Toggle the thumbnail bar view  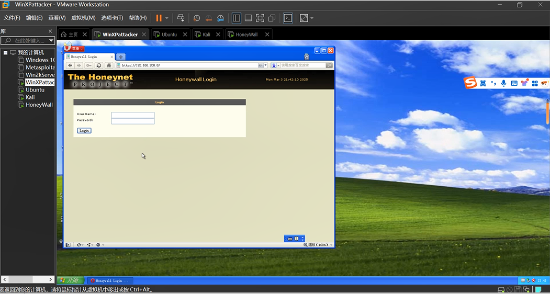[248, 18]
